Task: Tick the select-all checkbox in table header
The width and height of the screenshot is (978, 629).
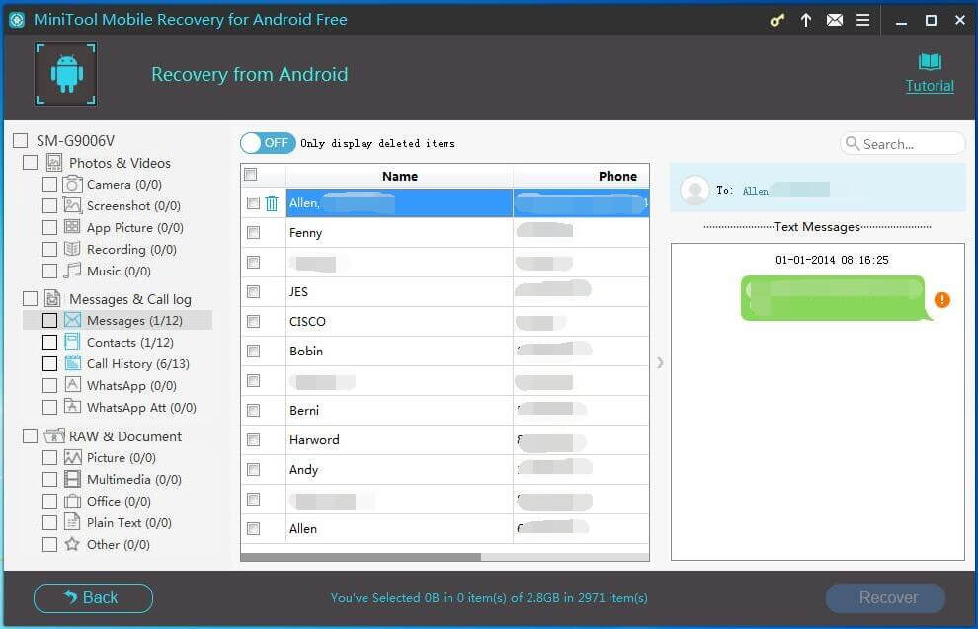Action: [251, 174]
